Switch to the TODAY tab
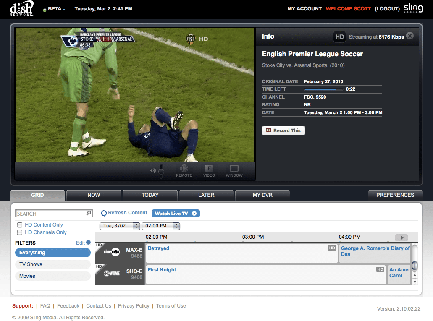 150,195
